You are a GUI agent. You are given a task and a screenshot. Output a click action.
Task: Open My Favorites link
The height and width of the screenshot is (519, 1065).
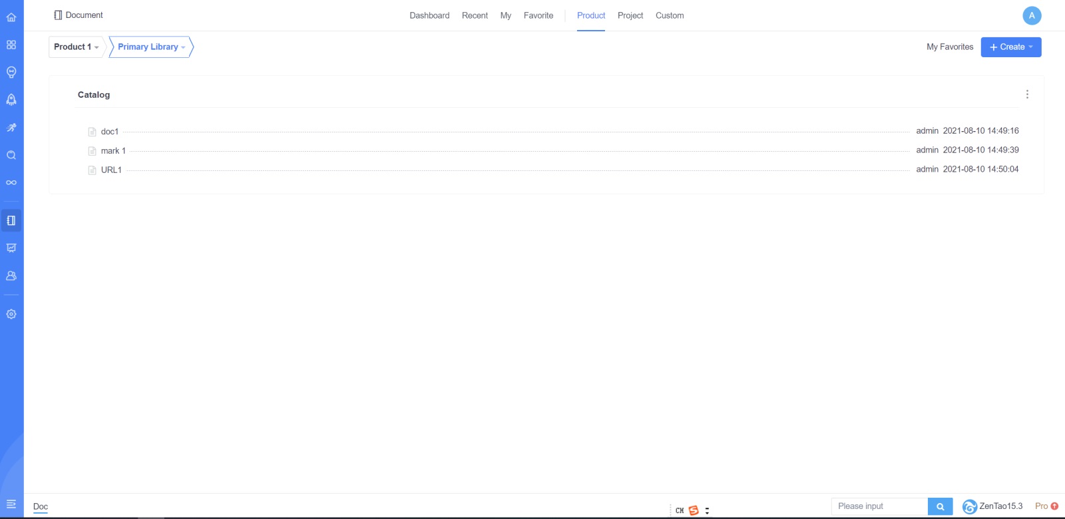coord(950,47)
